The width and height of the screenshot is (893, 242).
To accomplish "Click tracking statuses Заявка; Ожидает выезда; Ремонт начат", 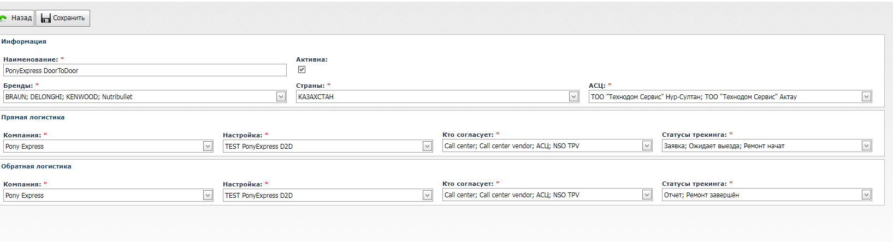I will point(724,146).
